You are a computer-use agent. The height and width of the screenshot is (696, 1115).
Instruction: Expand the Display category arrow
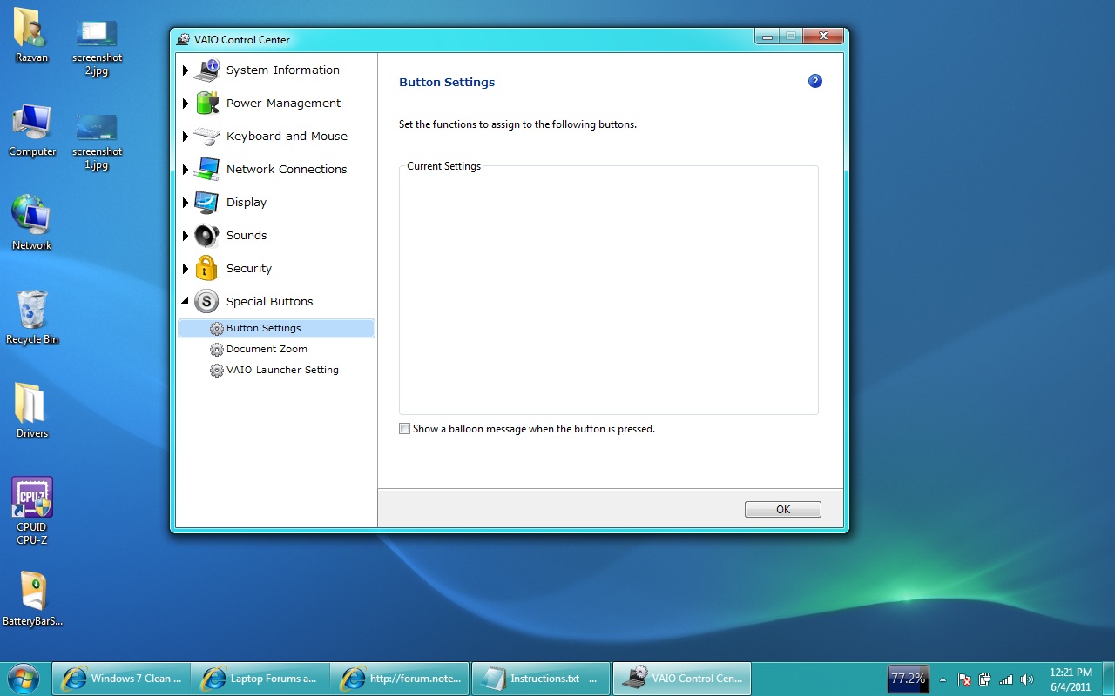pos(186,203)
